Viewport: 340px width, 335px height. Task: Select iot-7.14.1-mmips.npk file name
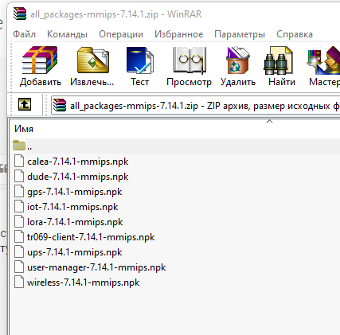[72, 207]
